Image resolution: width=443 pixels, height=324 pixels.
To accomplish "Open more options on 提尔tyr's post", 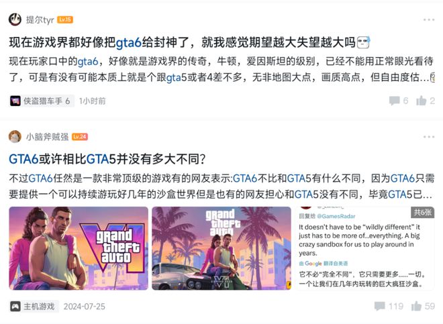I will tap(429, 19).
